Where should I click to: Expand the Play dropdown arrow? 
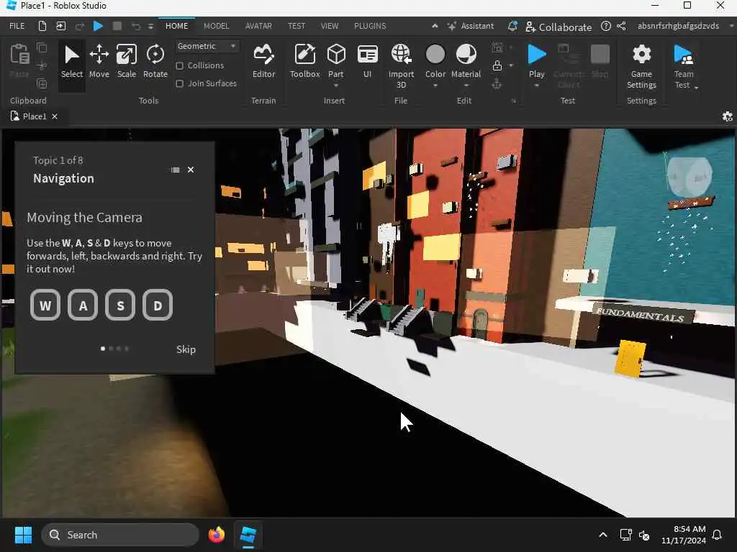tap(536, 86)
